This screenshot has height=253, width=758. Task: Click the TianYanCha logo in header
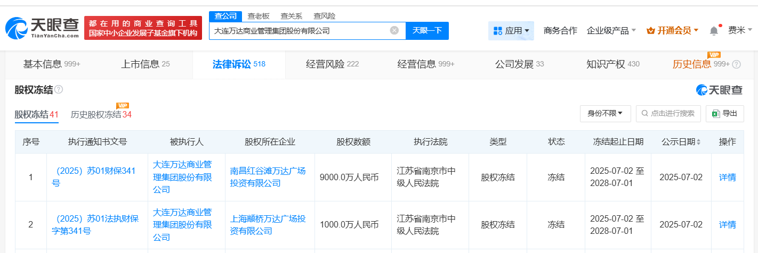42,28
